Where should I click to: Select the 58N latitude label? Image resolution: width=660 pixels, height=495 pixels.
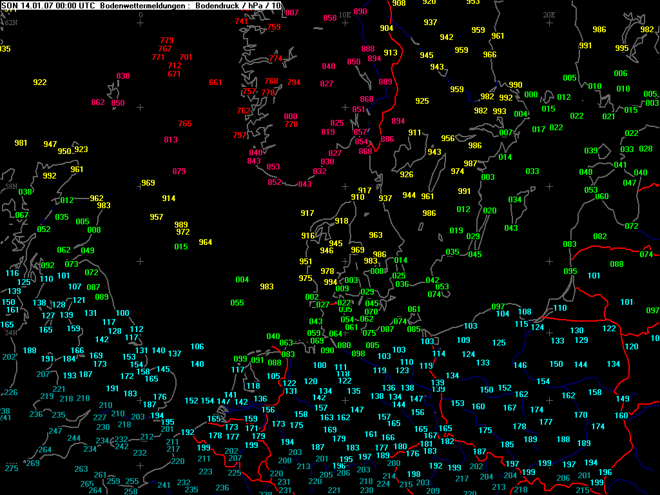11,186
